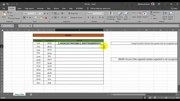Viewport: 180px width, 101px height.
Task: Open the General number format dropdown
Action: (102, 13)
